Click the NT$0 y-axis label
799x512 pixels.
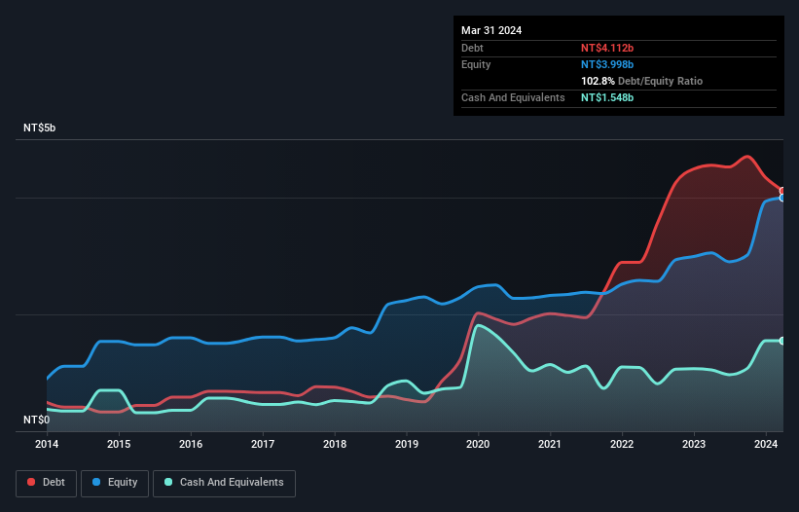[37, 420]
